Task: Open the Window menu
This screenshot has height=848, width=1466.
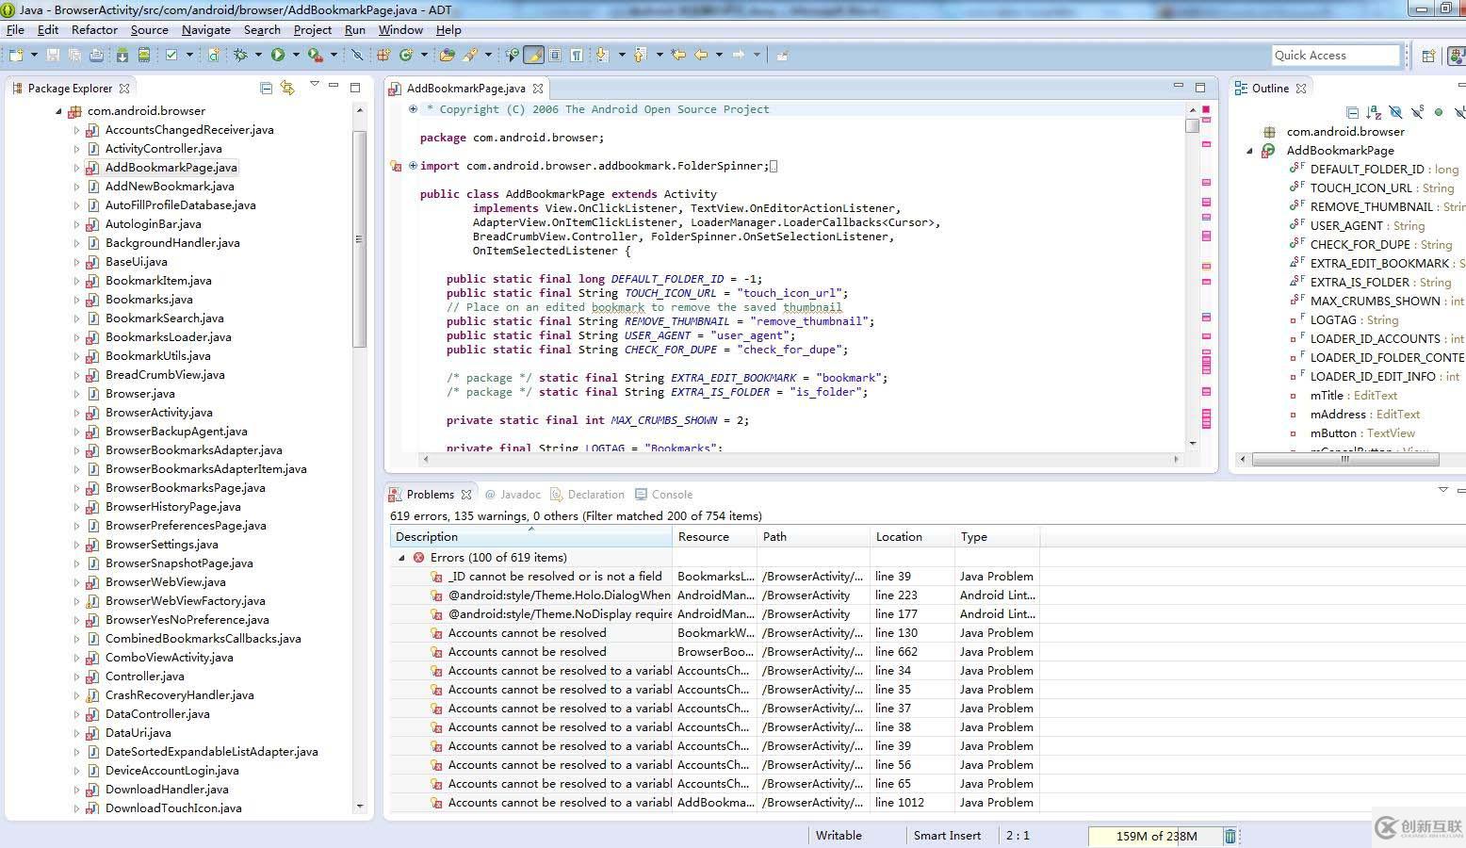Action: pos(400,30)
